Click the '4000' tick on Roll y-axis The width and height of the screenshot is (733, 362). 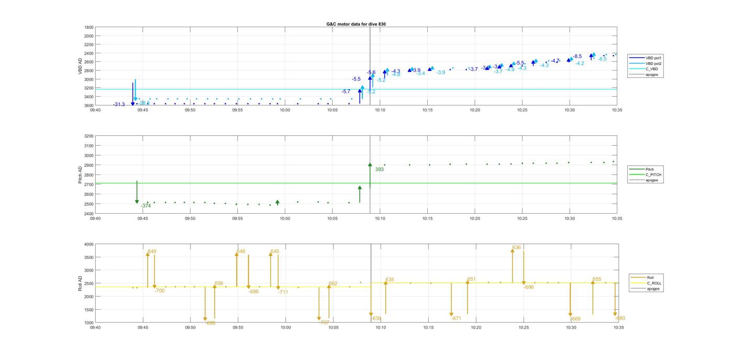point(89,244)
